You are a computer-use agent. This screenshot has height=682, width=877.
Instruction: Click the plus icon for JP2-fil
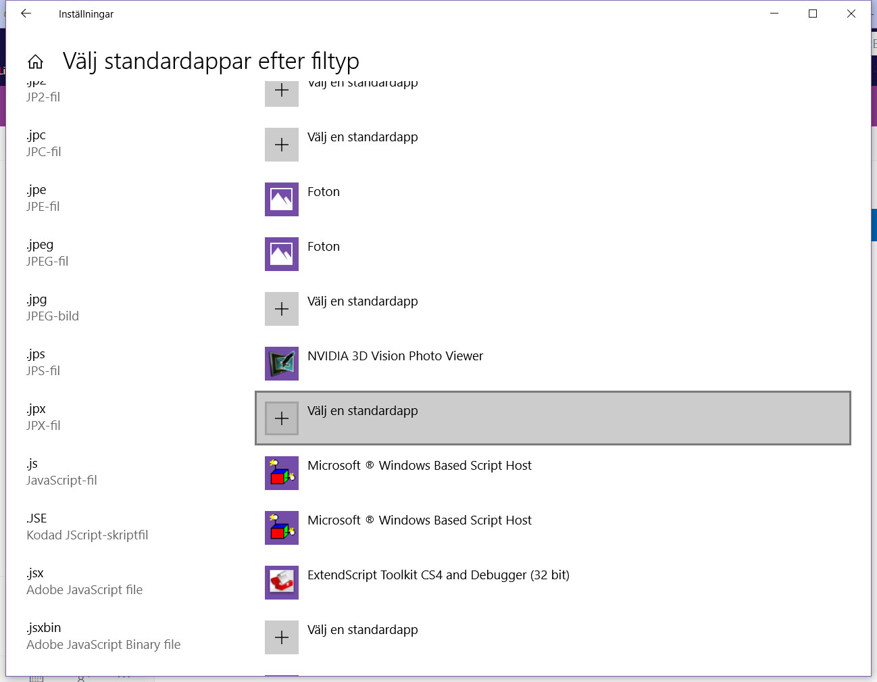coord(282,94)
